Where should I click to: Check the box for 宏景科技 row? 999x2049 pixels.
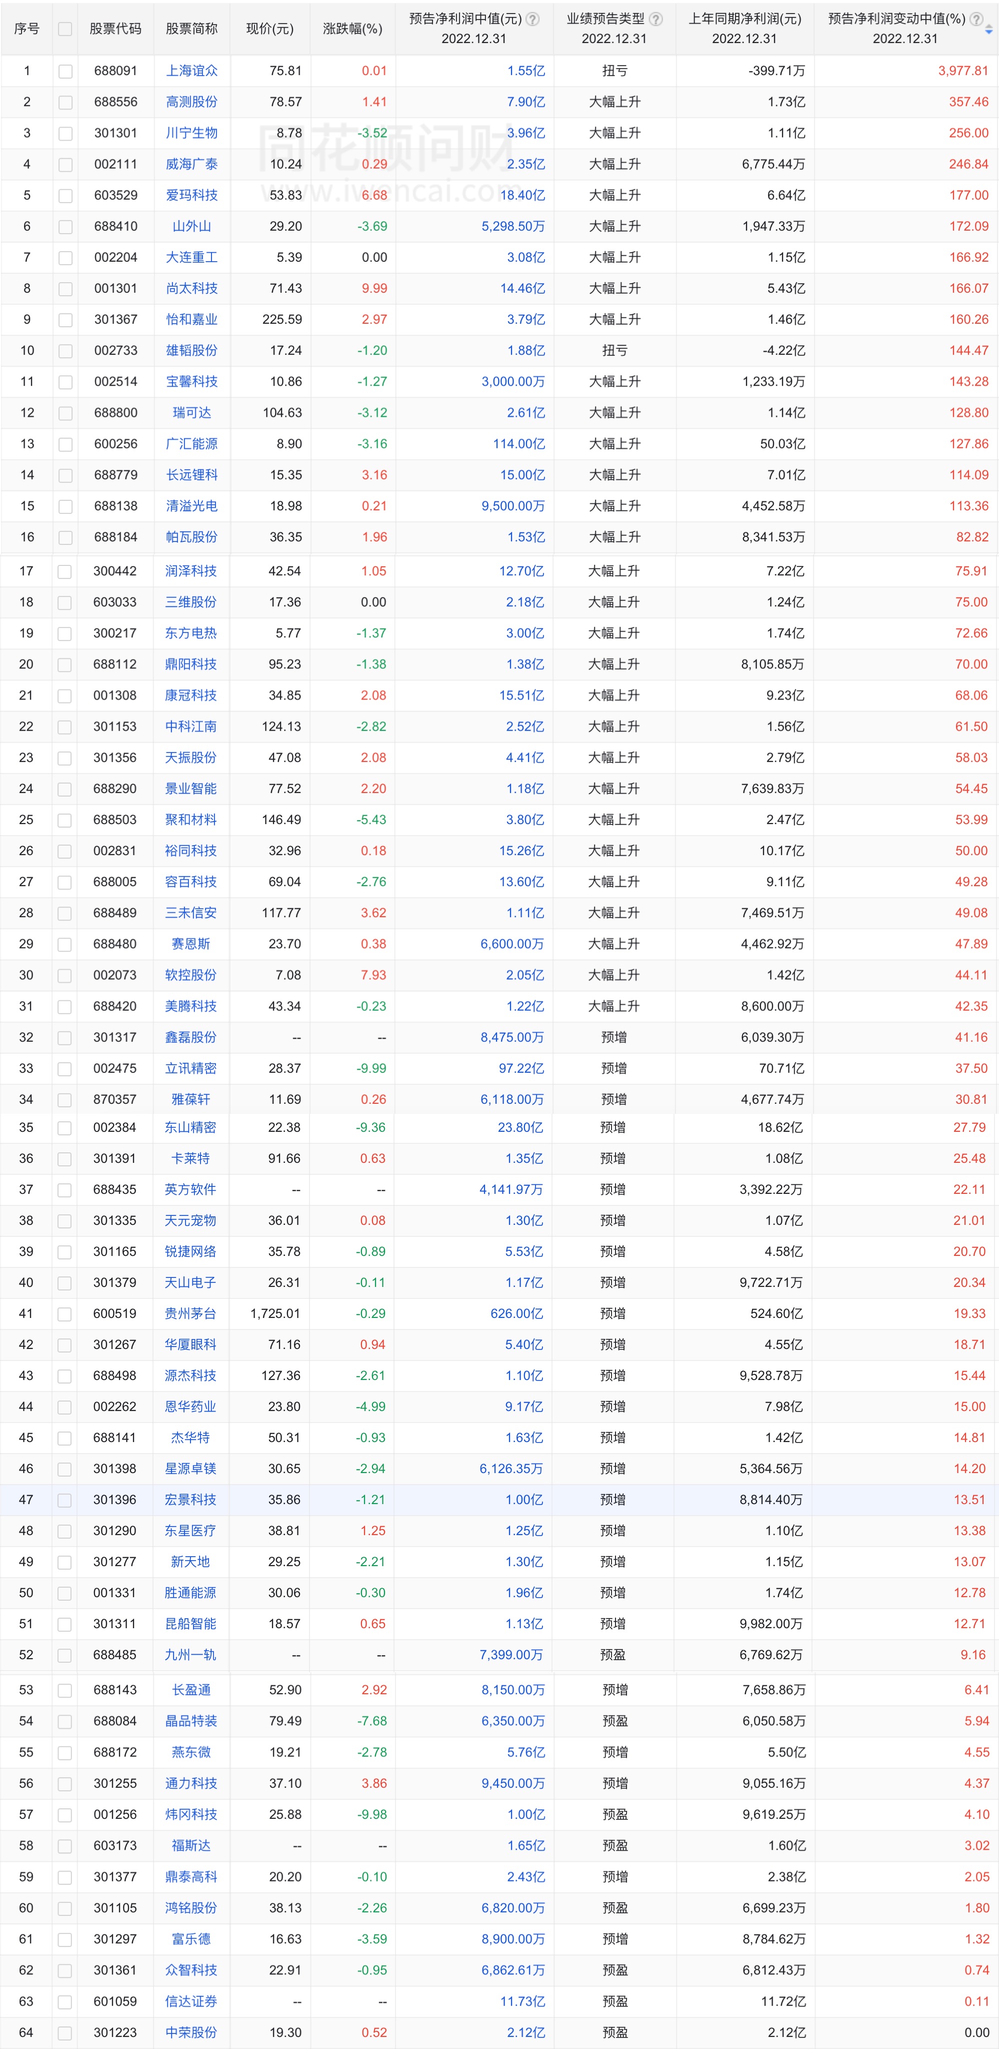[64, 1501]
